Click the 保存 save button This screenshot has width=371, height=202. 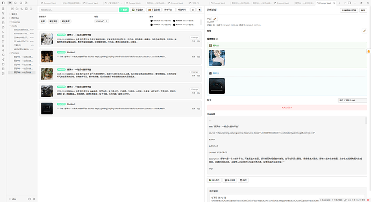243,180
